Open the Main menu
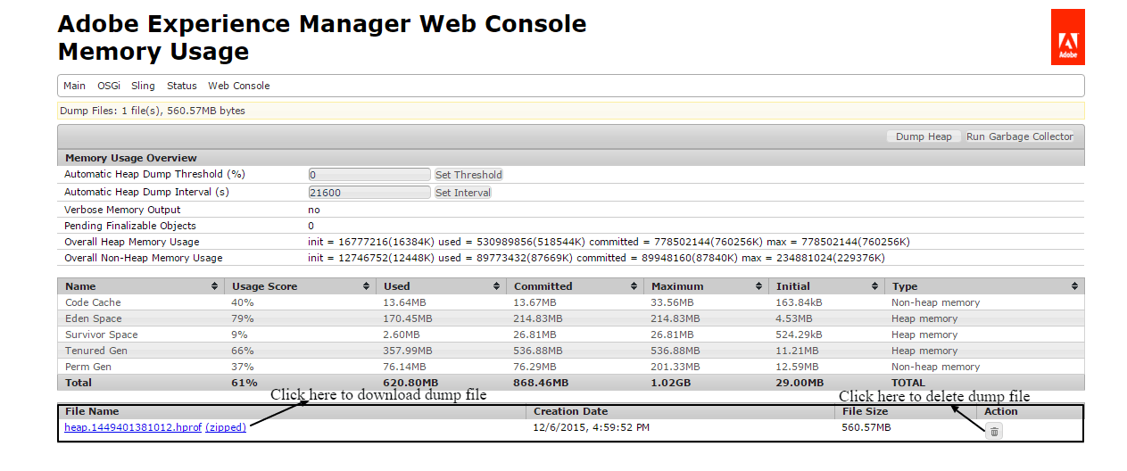 75,86
